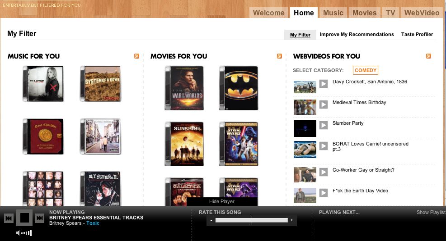446x241 pixels.
Task: Click the Slumber Party thumbnail image
Action: pos(305,128)
